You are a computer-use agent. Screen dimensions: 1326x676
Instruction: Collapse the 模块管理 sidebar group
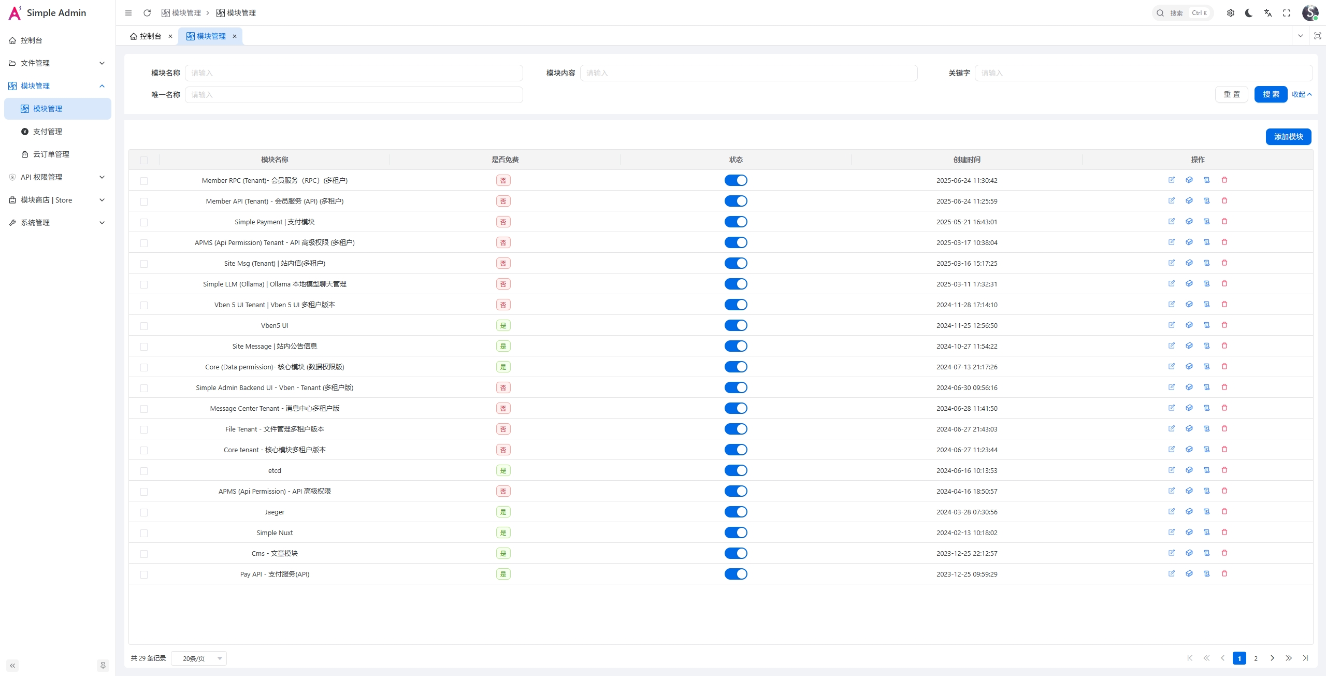click(57, 86)
